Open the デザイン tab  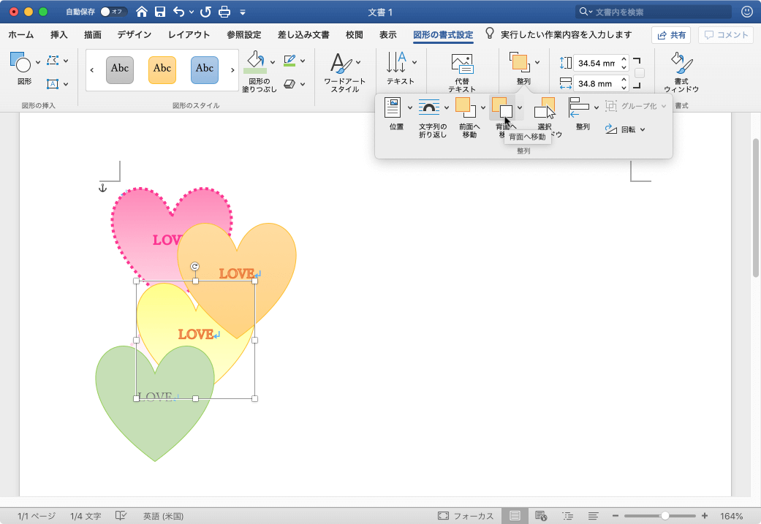point(134,34)
